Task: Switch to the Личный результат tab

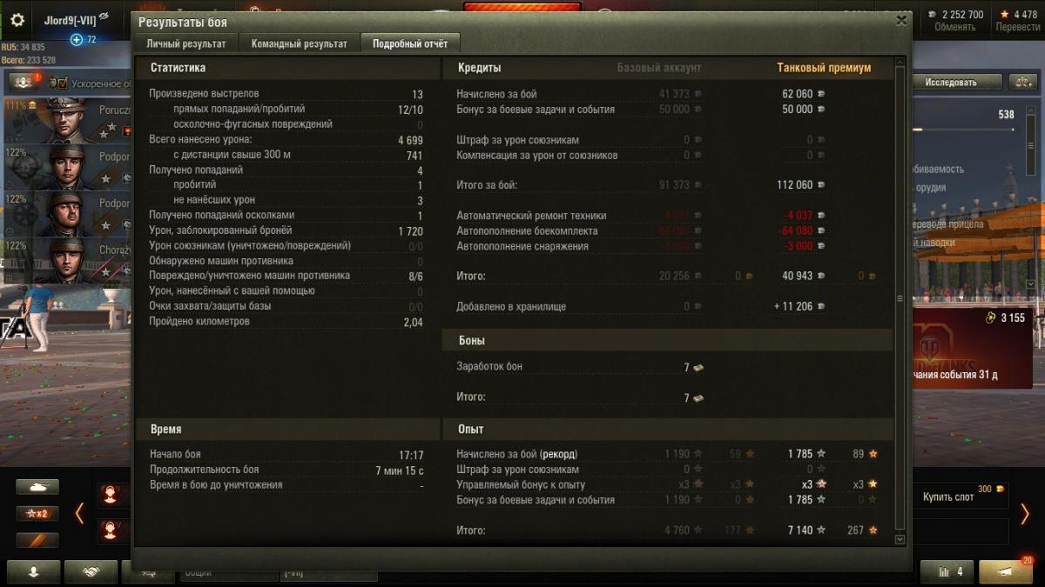Action: (186, 43)
